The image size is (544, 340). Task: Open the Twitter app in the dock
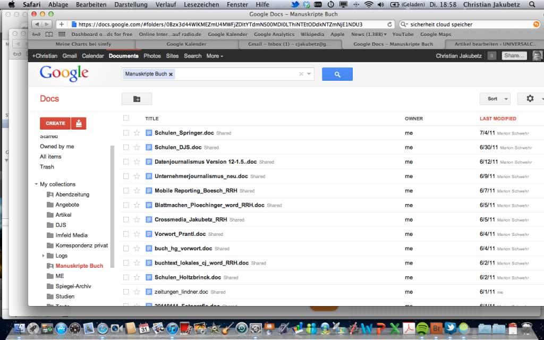(x=450, y=328)
